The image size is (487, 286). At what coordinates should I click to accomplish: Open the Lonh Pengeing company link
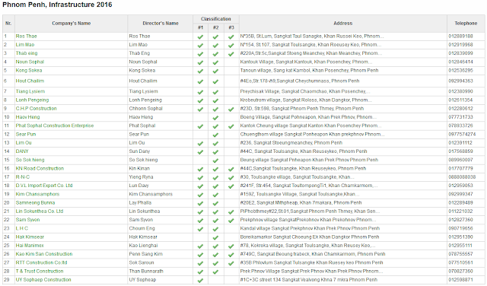[32, 100]
